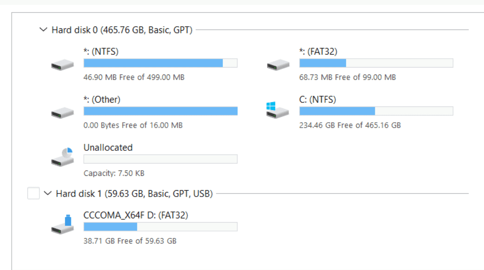Click the CCCOMA_X64F D: usage bar
Screen dimensions: 484x270
coord(160,227)
